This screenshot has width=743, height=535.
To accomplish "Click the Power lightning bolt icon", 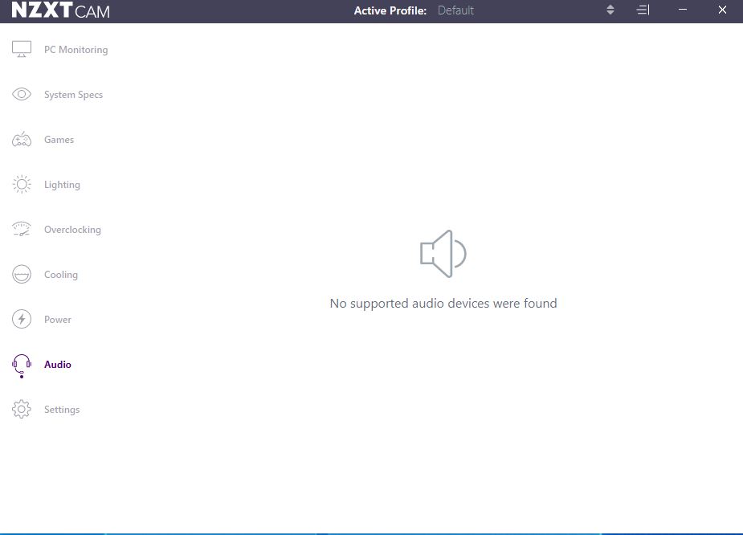I will pyautogui.click(x=22, y=319).
